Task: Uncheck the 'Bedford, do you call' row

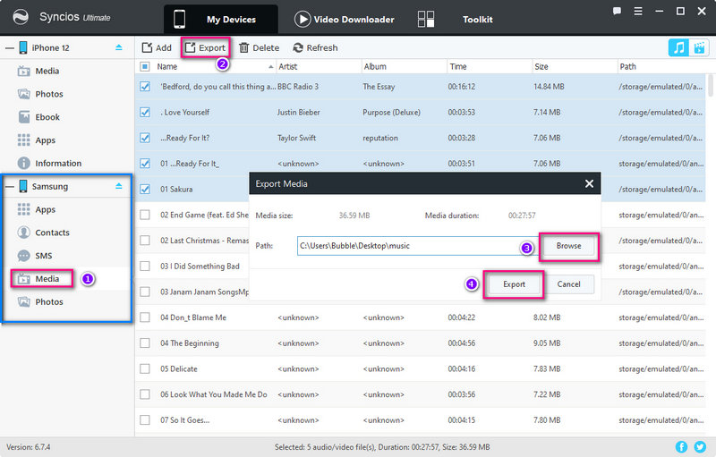Action: click(x=145, y=87)
